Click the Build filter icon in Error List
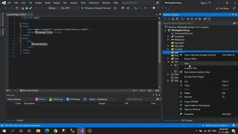This screenshot has height=134, width=238. click(x=85, y=99)
